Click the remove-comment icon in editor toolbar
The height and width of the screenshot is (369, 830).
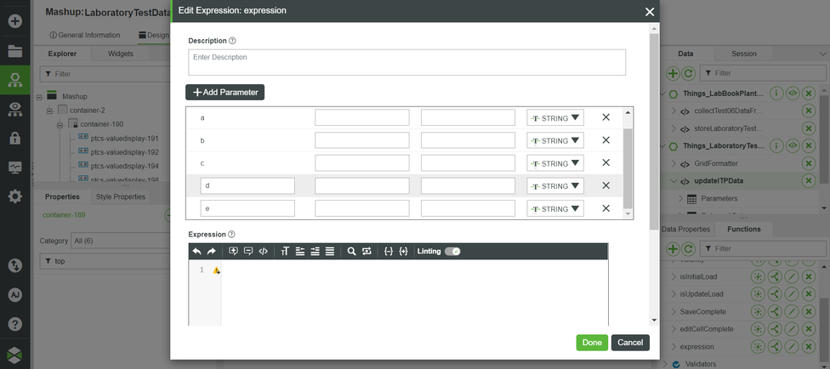[247, 252]
